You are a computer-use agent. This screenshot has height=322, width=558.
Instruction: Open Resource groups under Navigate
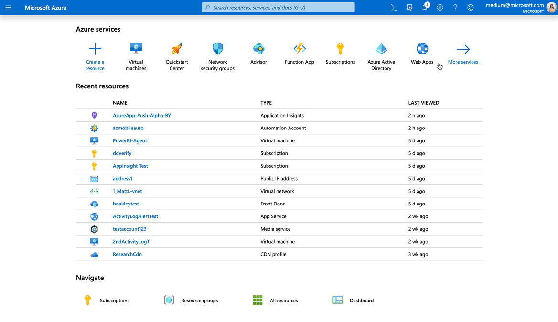point(200,301)
